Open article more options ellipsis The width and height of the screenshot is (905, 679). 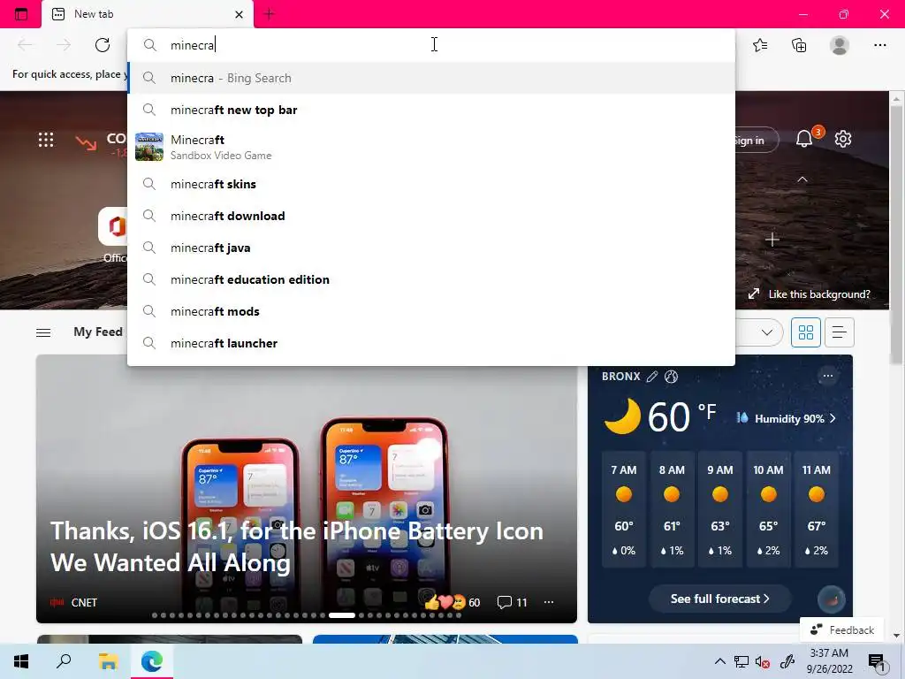coord(549,602)
